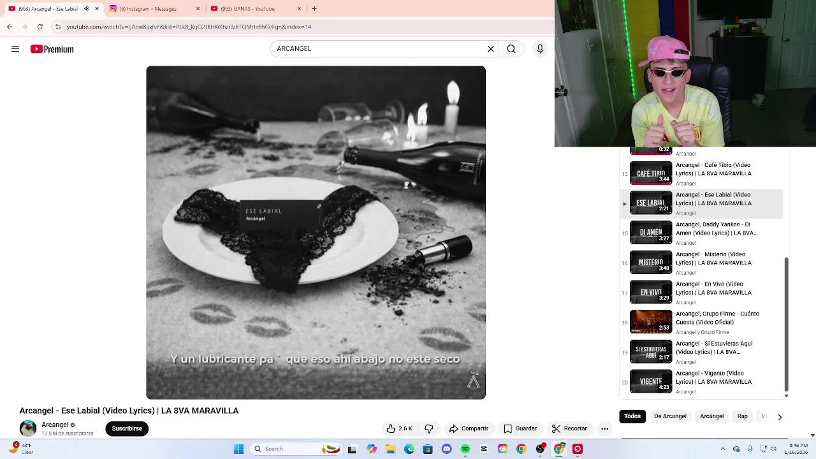Image resolution: width=816 pixels, height=459 pixels.
Task: Select the Arcángel filter chip
Action: coord(712,416)
